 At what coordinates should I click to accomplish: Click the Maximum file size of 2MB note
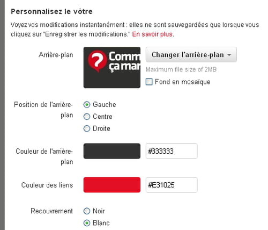181,69
